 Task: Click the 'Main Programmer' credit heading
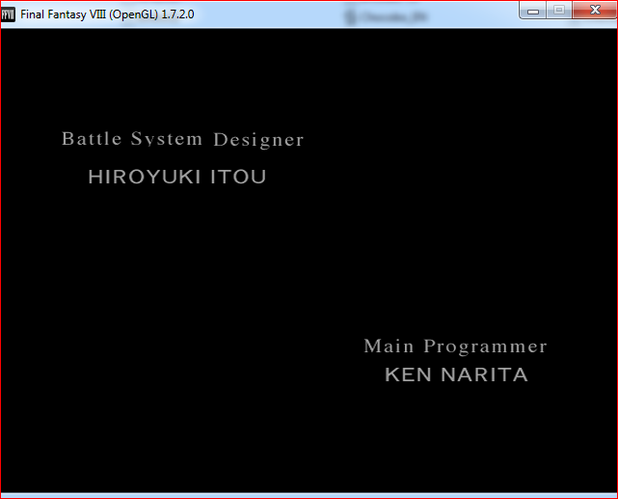tap(456, 347)
